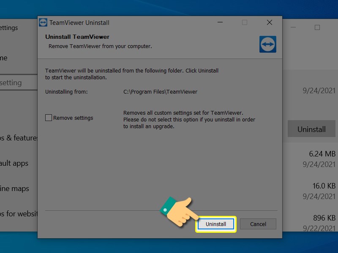Screen dimensions: 338x253
Task: Select the 6.24 MB app entry in Settings
Action: pos(310,159)
